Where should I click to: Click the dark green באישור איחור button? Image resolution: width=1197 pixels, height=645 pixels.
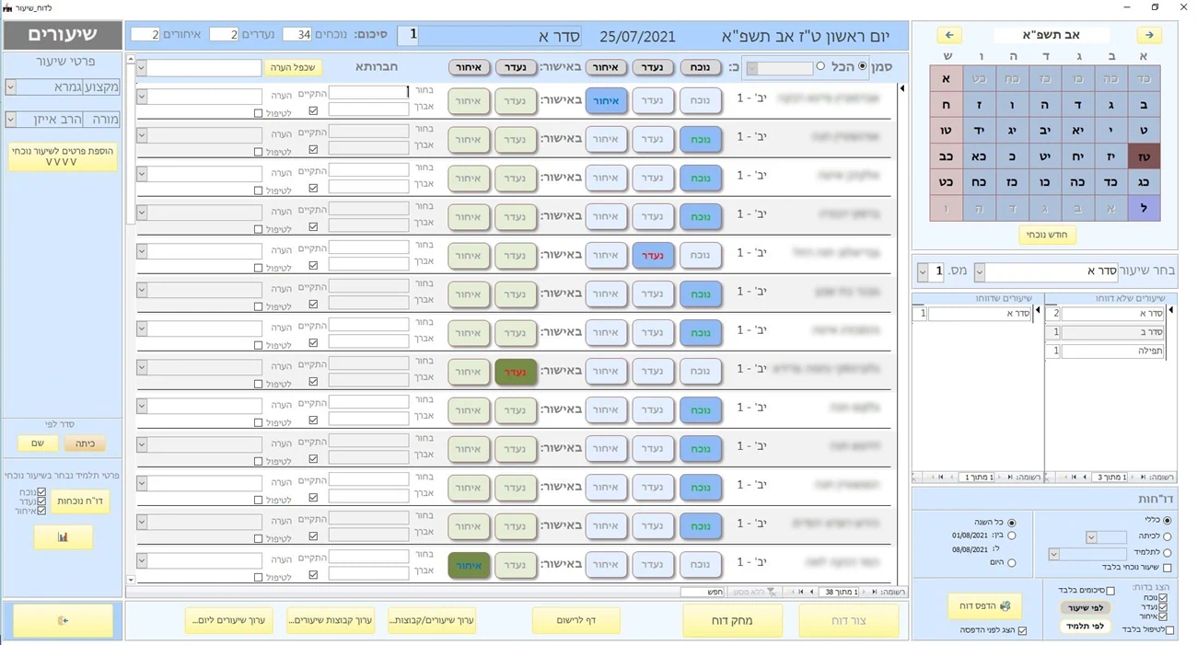469,565
